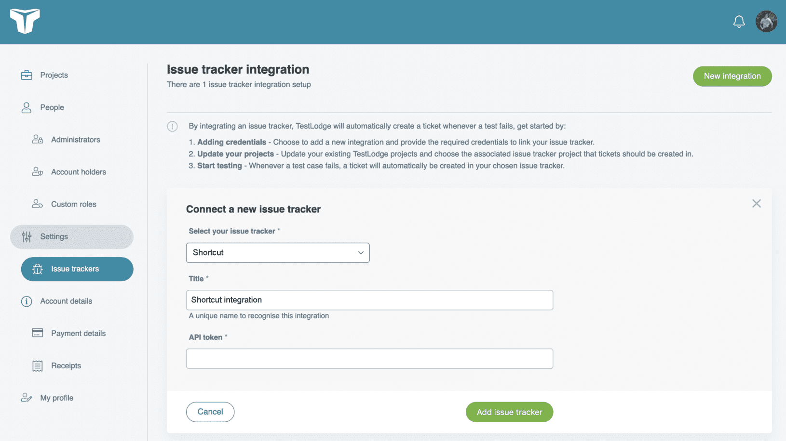Open the issue tracker dropdown showing Shortcut
786x441 pixels.
[277, 252]
